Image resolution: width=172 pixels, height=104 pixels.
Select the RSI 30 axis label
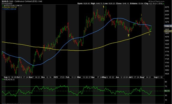(x=166, y=95)
